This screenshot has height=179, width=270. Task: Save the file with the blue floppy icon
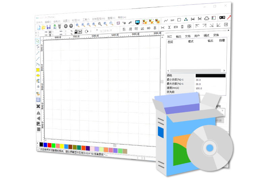49,27
